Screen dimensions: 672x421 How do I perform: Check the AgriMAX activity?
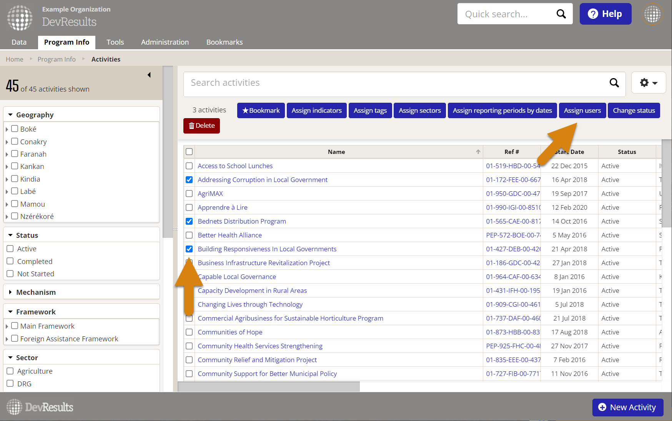click(189, 194)
